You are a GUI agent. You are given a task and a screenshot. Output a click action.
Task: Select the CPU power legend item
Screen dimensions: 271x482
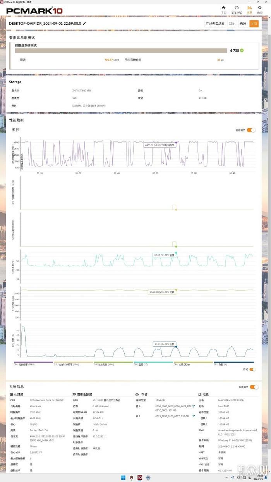click(193, 364)
